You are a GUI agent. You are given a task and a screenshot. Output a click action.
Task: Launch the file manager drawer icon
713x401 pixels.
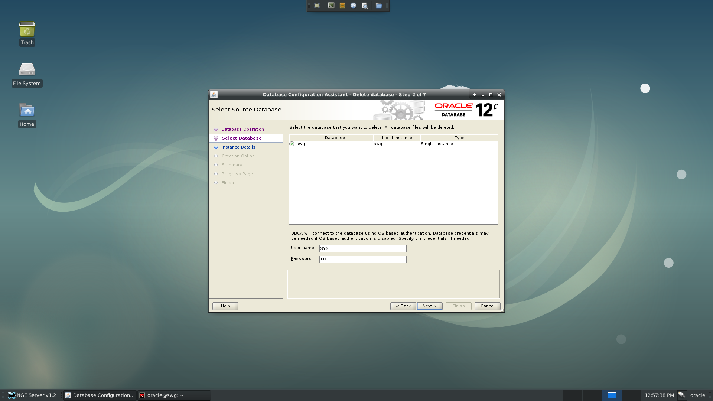point(342,6)
